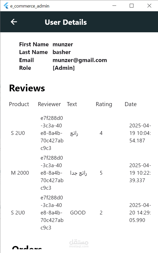Select the Date column header
The width and height of the screenshot is (158, 253).
[x=130, y=104]
